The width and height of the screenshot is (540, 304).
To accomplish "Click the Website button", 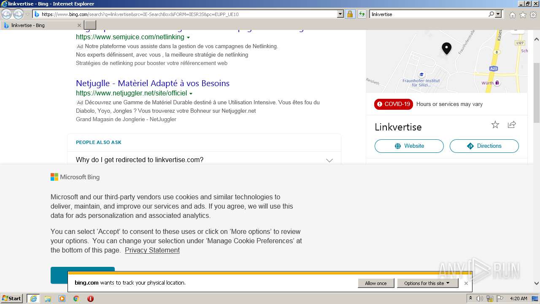I will (409, 146).
